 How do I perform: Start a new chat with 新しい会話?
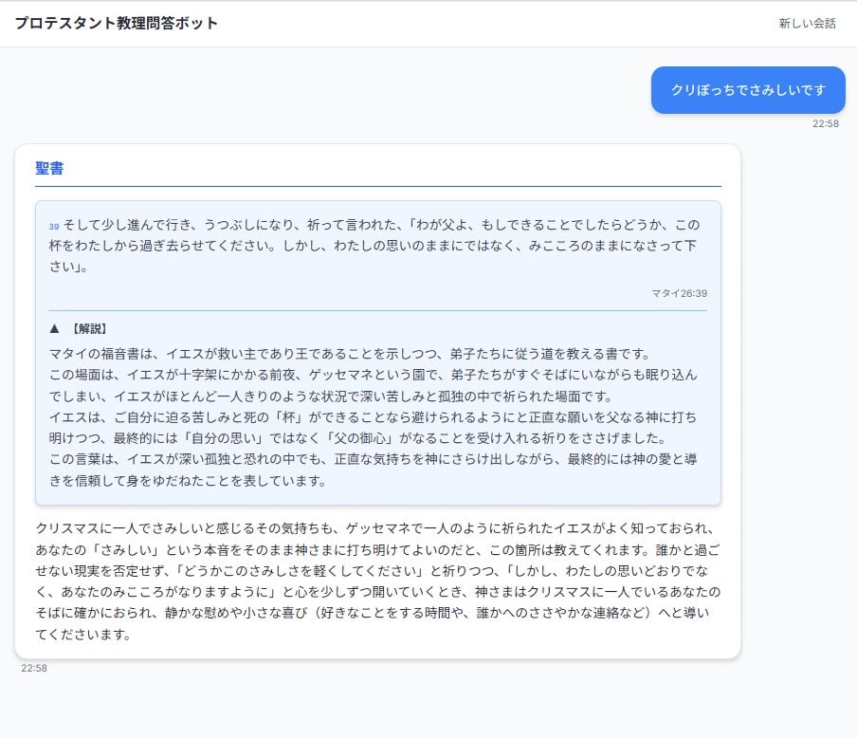pos(807,24)
